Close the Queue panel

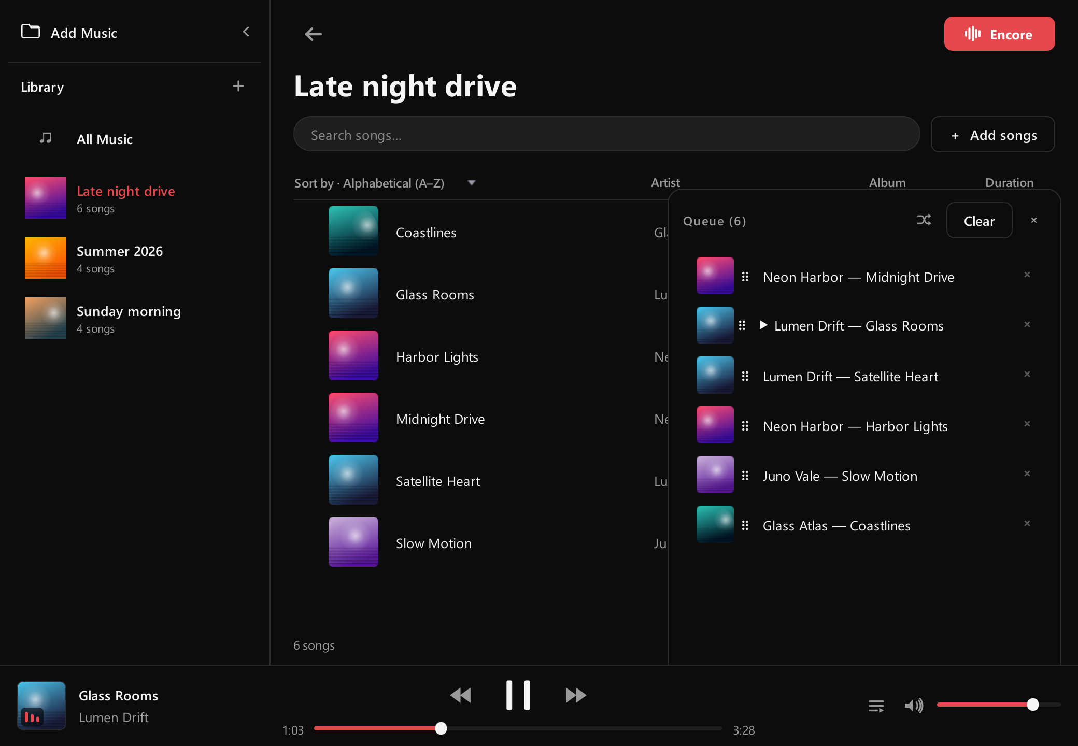click(1034, 220)
